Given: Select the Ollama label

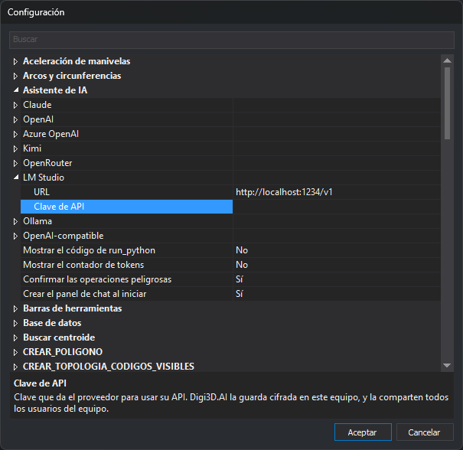Looking at the screenshot, I should [37, 221].
